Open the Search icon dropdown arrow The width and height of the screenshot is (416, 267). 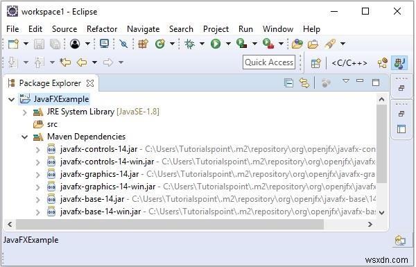343,44
